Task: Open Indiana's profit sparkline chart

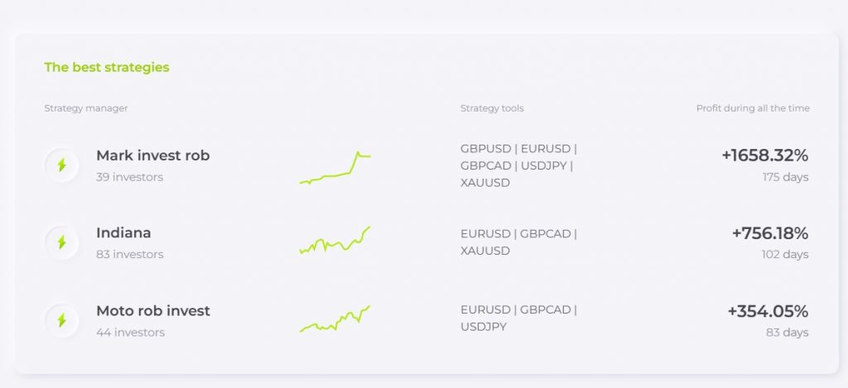Action: click(x=335, y=241)
